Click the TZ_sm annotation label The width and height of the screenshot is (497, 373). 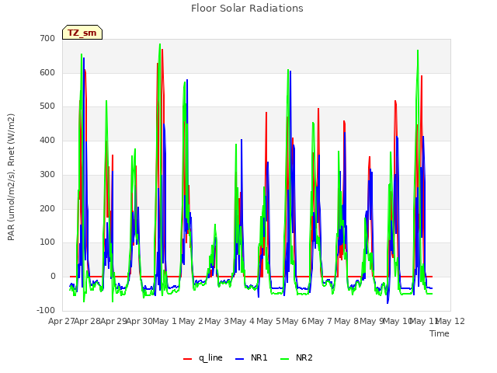(x=82, y=33)
